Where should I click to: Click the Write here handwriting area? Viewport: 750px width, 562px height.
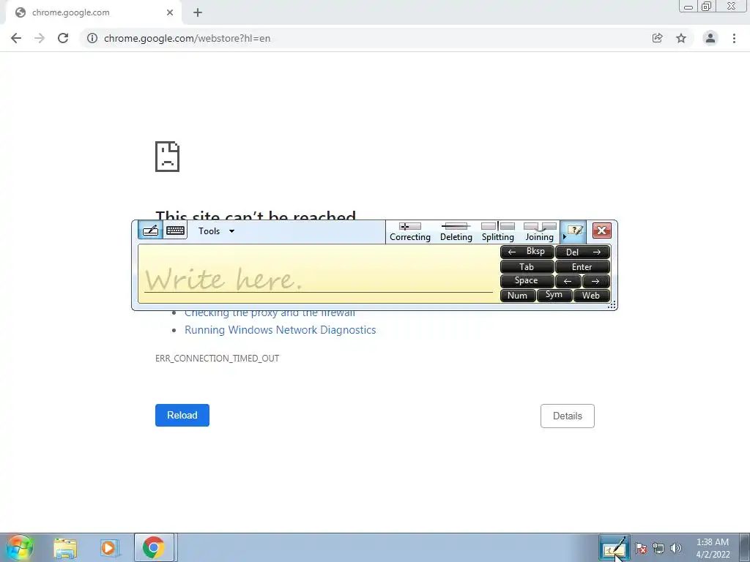click(318, 274)
